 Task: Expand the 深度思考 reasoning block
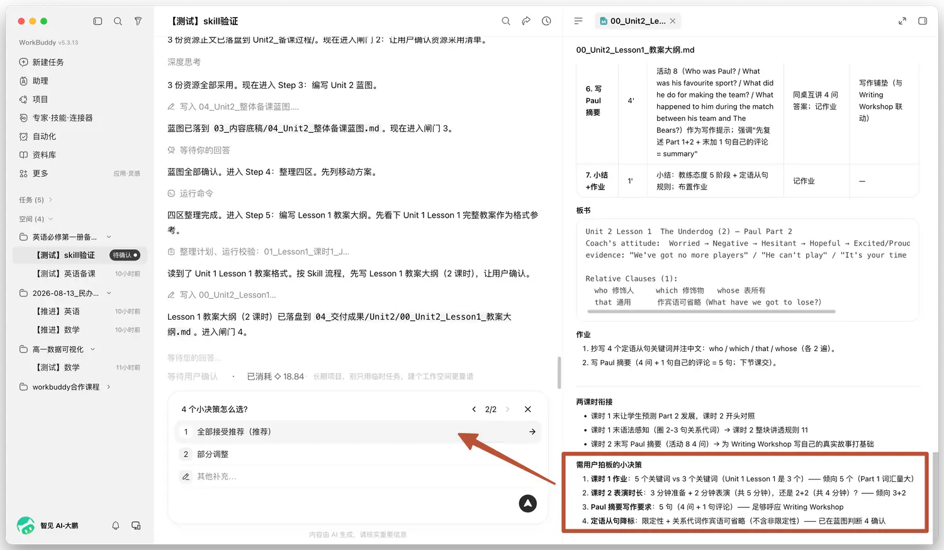pyautogui.click(x=184, y=62)
